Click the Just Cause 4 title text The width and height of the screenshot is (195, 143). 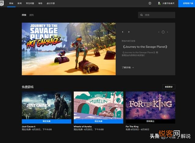click(x=28, y=127)
